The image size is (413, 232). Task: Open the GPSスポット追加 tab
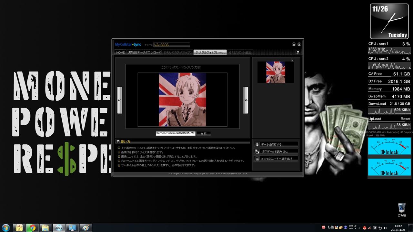click(x=240, y=52)
